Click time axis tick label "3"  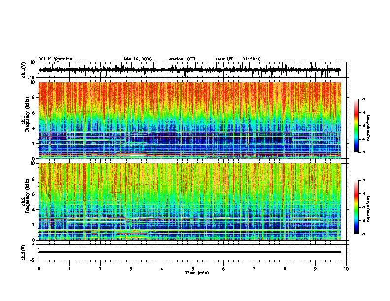131,269
